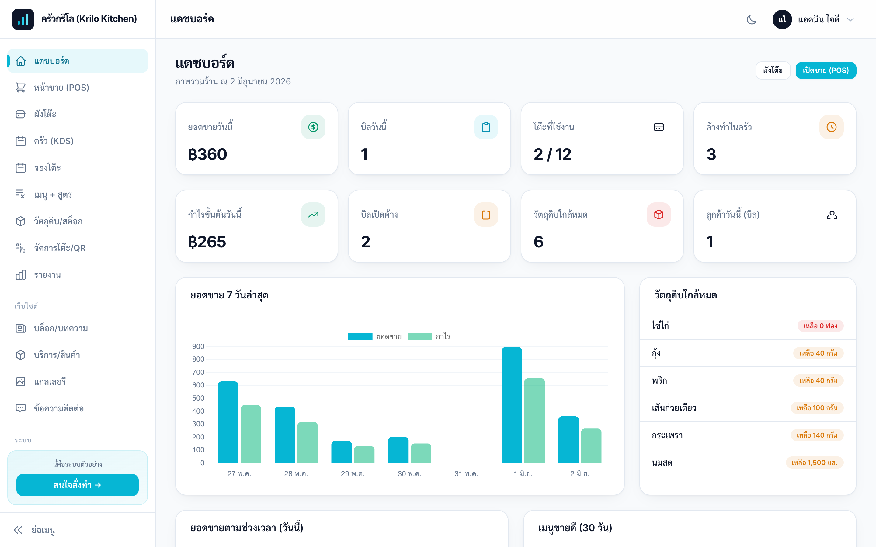
Task: Click the เปิดขาย (POS) button
Action: [826, 70]
